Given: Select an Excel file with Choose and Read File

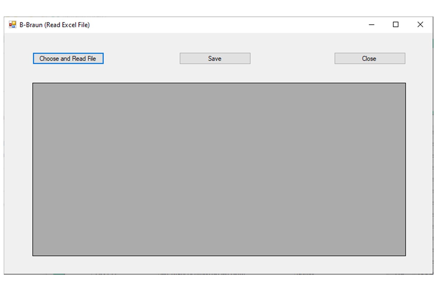Looking at the screenshot, I should (x=68, y=58).
